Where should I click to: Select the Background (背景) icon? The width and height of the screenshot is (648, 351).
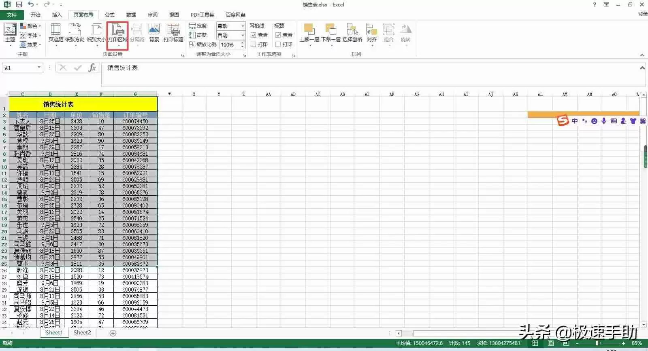point(154,30)
